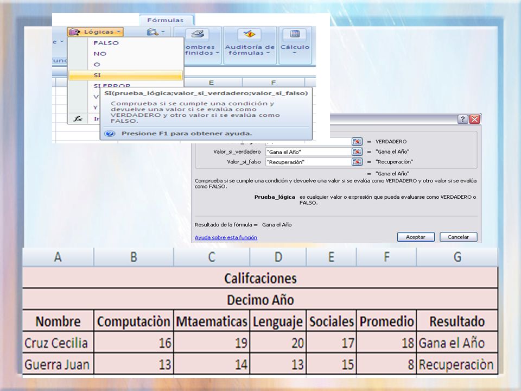
Task: Click the Cancelar button
Action: pyautogui.click(x=458, y=237)
